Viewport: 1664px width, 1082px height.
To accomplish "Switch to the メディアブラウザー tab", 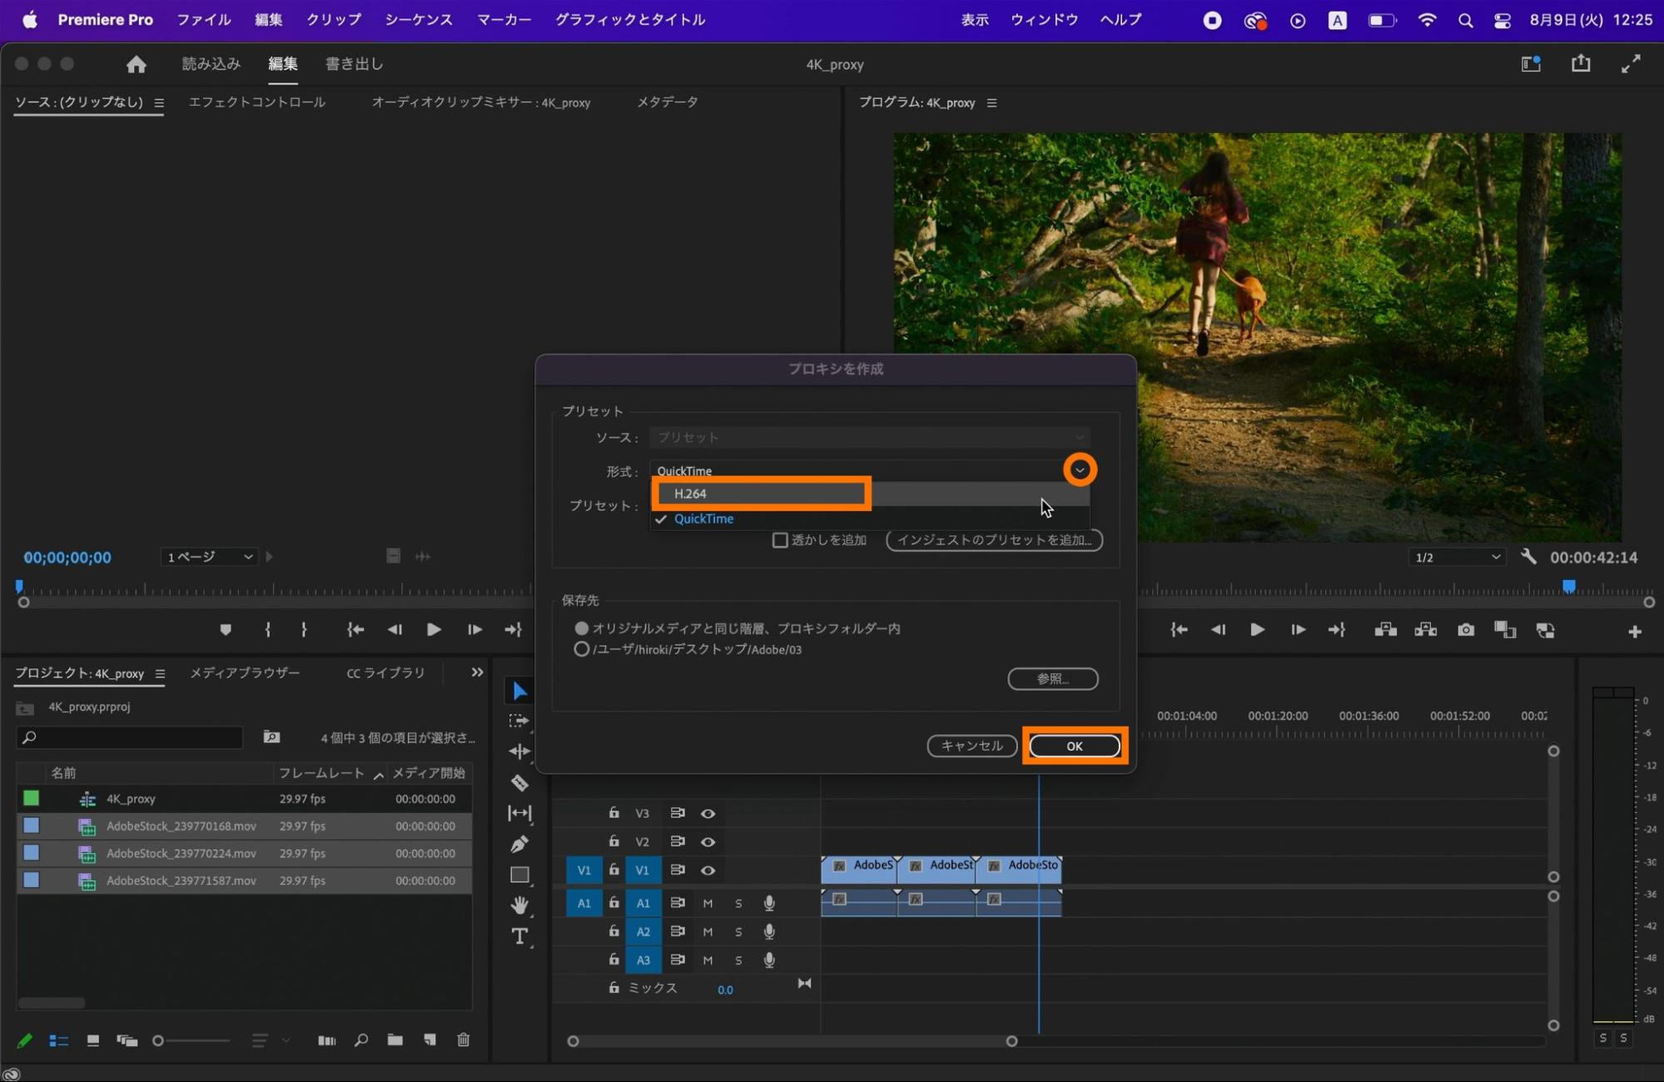I will pyautogui.click(x=245, y=673).
